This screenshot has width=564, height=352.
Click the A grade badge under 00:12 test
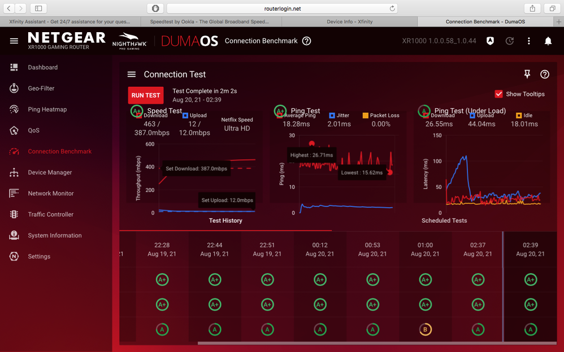tap(320, 329)
